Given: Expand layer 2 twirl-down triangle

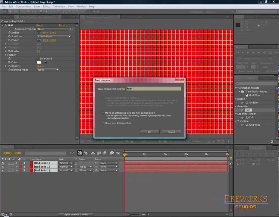Looking at the screenshot, I should click(17, 167).
